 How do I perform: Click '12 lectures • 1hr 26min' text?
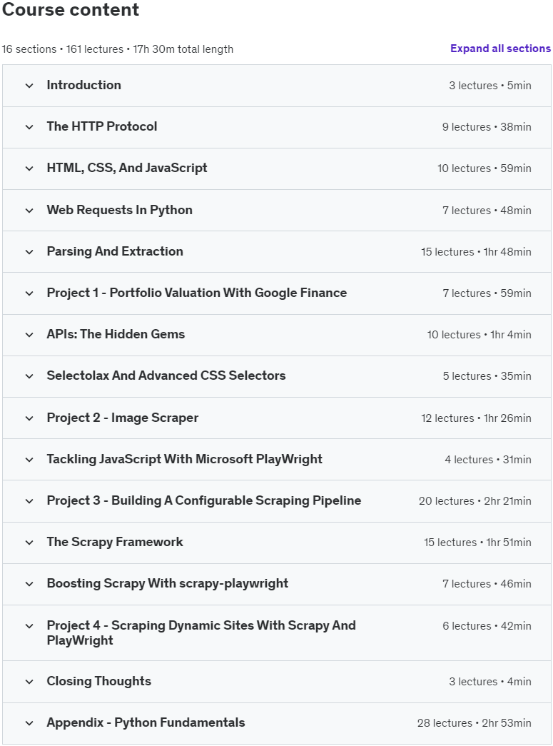(x=476, y=418)
